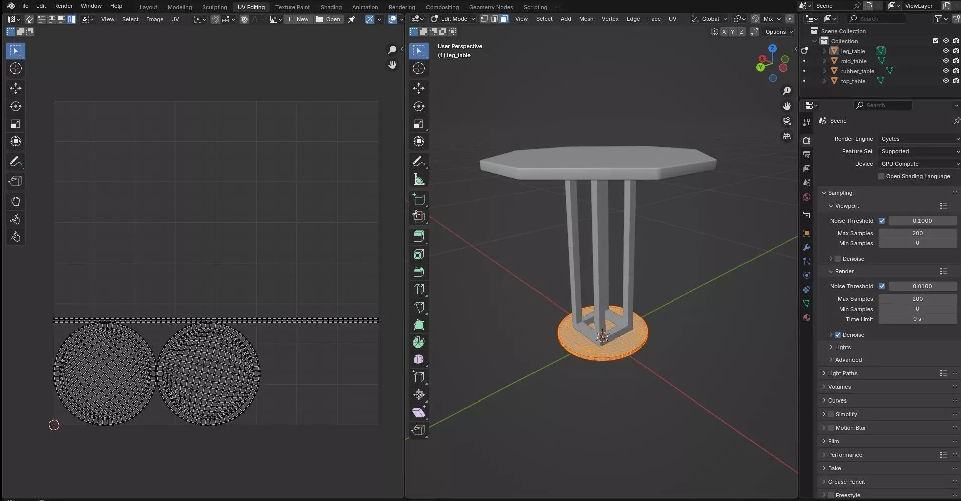Click the Face menu button in viewport header
This screenshot has height=501, width=961.
(x=654, y=19)
